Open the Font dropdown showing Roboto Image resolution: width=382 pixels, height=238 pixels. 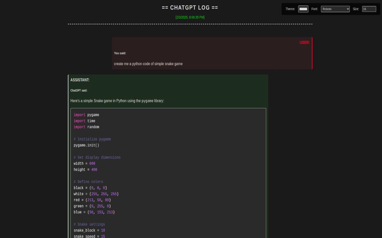(335, 9)
